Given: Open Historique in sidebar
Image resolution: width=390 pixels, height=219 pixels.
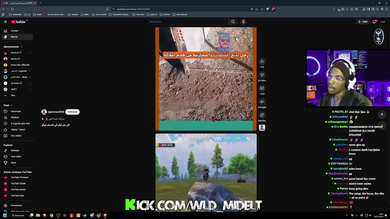Looking at the screenshot, I should click(18, 111).
